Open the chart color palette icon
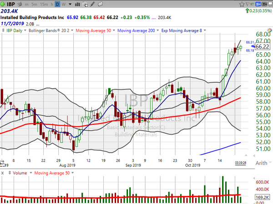This screenshot has width=273, height=204. 269,30
